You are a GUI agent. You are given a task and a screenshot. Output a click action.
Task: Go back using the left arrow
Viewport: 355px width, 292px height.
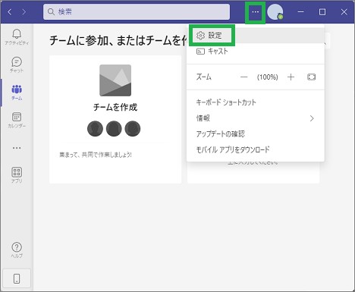click(x=10, y=11)
